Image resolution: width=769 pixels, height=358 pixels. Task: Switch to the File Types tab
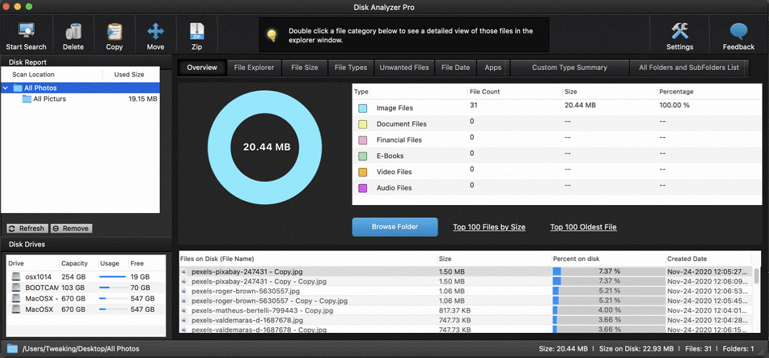351,68
